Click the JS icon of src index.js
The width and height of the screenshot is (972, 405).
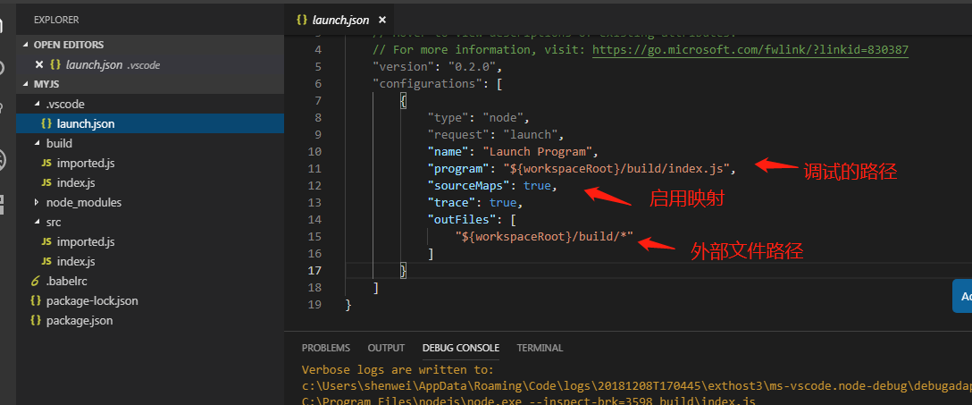[x=46, y=261]
